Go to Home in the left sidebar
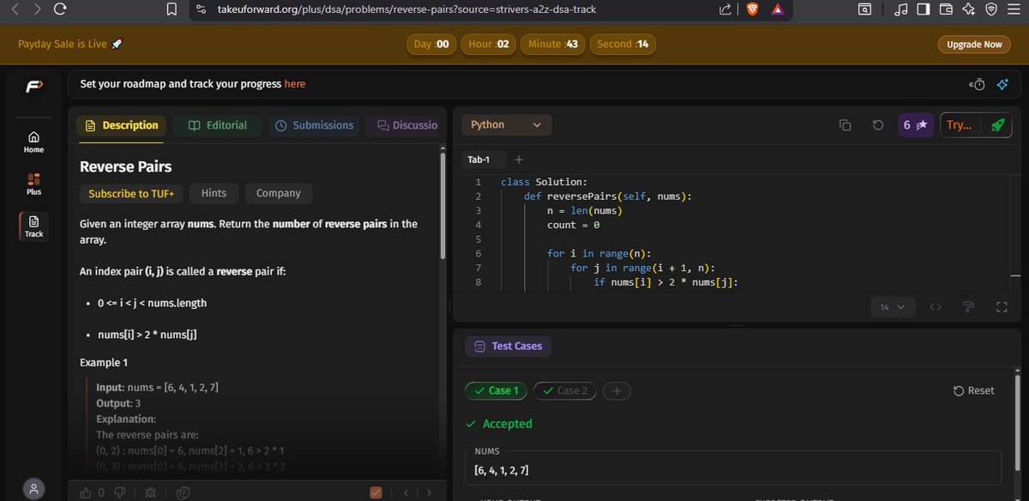This screenshot has width=1029, height=501. [x=33, y=142]
